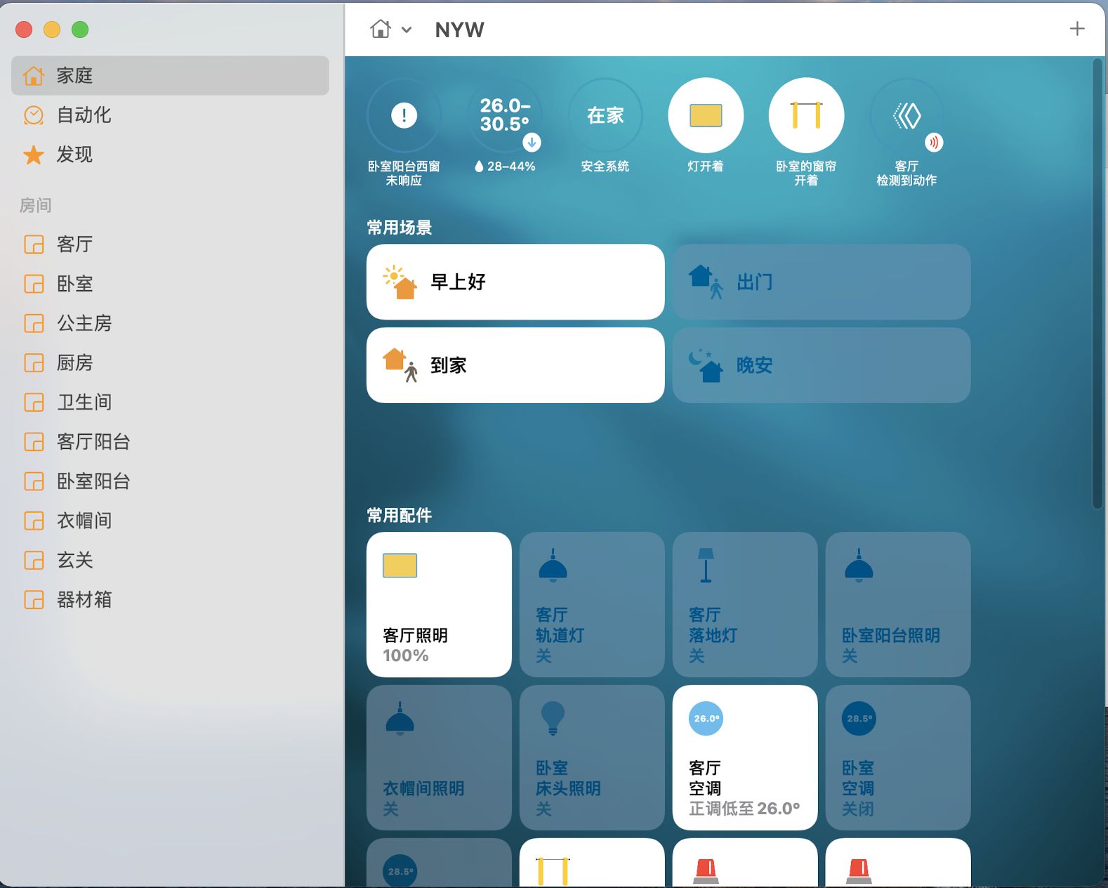1108x888 pixels.
Task: Click the 卧室阳台西窗 未响应 alert status
Action: (404, 132)
